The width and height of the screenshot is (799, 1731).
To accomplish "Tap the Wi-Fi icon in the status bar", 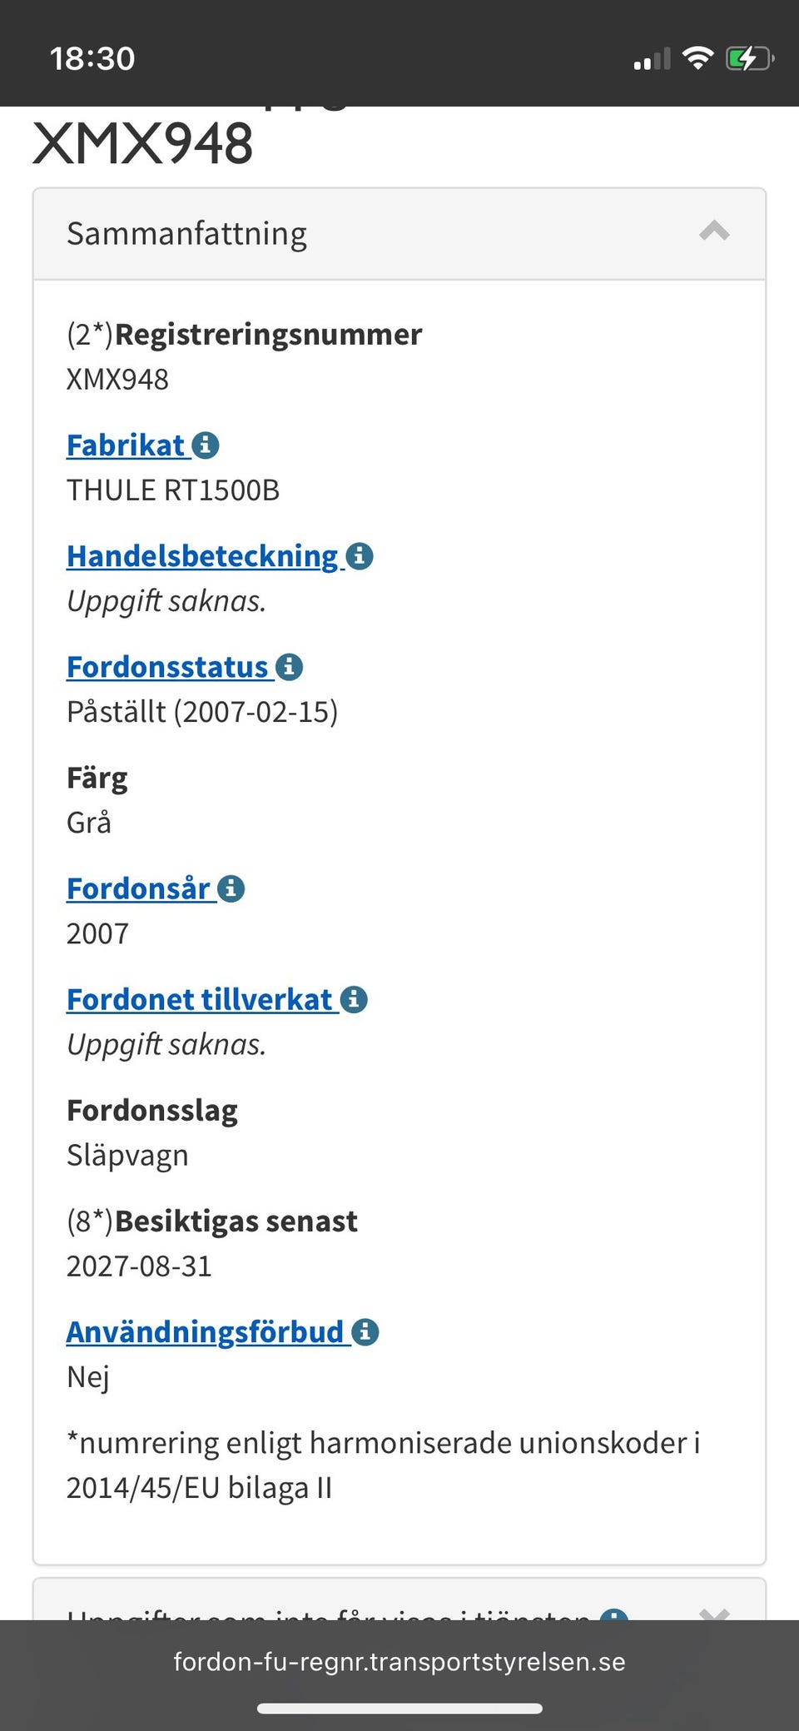I will tap(699, 56).
